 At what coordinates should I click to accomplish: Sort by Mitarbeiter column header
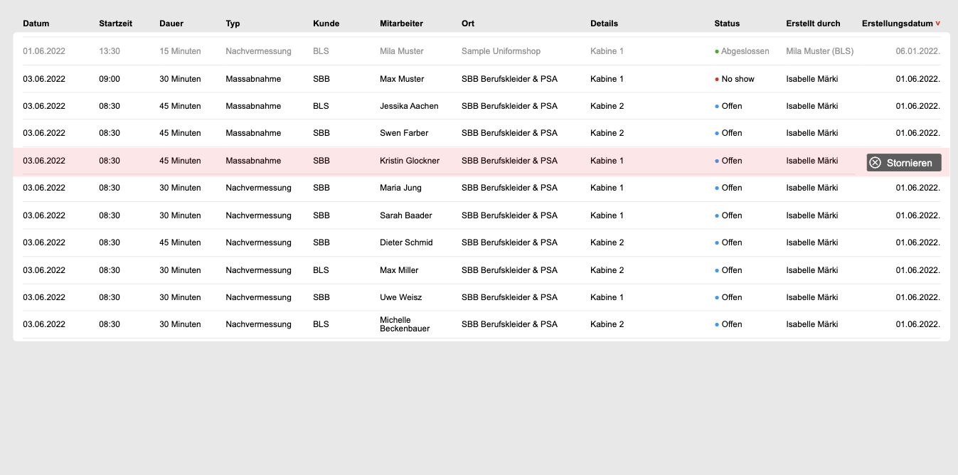(x=401, y=23)
